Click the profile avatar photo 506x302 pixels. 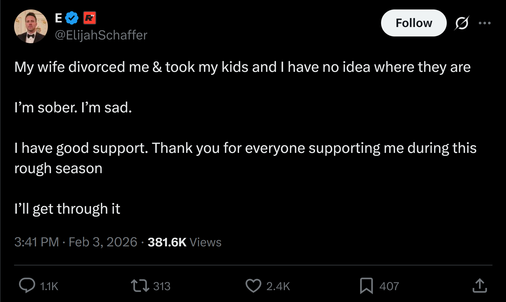pyautogui.click(x=31, y=26)
